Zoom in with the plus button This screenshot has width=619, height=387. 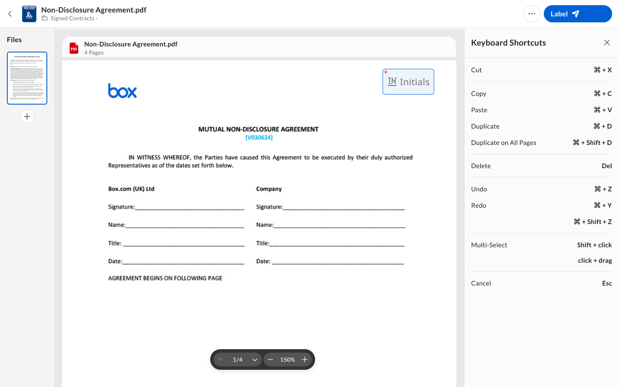305,359
